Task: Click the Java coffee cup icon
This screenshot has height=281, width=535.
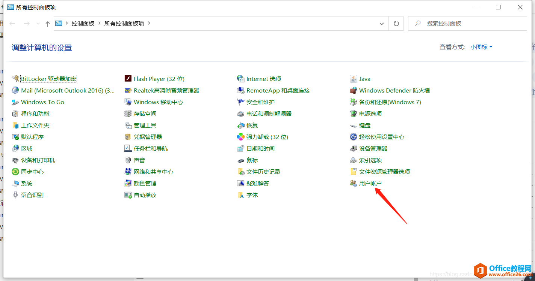Action: pyautogui.click(x=353, y=79)
